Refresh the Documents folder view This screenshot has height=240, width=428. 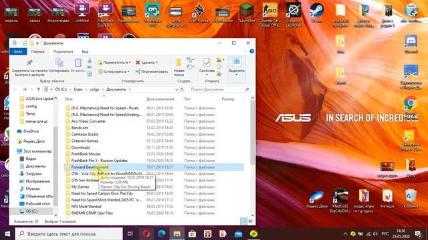click(x=183, y=89)
